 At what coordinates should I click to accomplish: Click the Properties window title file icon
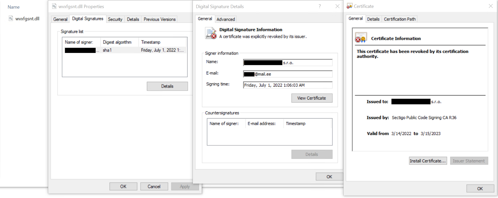[x=54, y=6]
